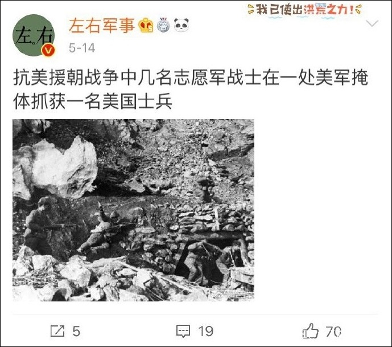This screenshot has width=392, height=347.
Task: Click the repost share icon
Action: (57, 331)
